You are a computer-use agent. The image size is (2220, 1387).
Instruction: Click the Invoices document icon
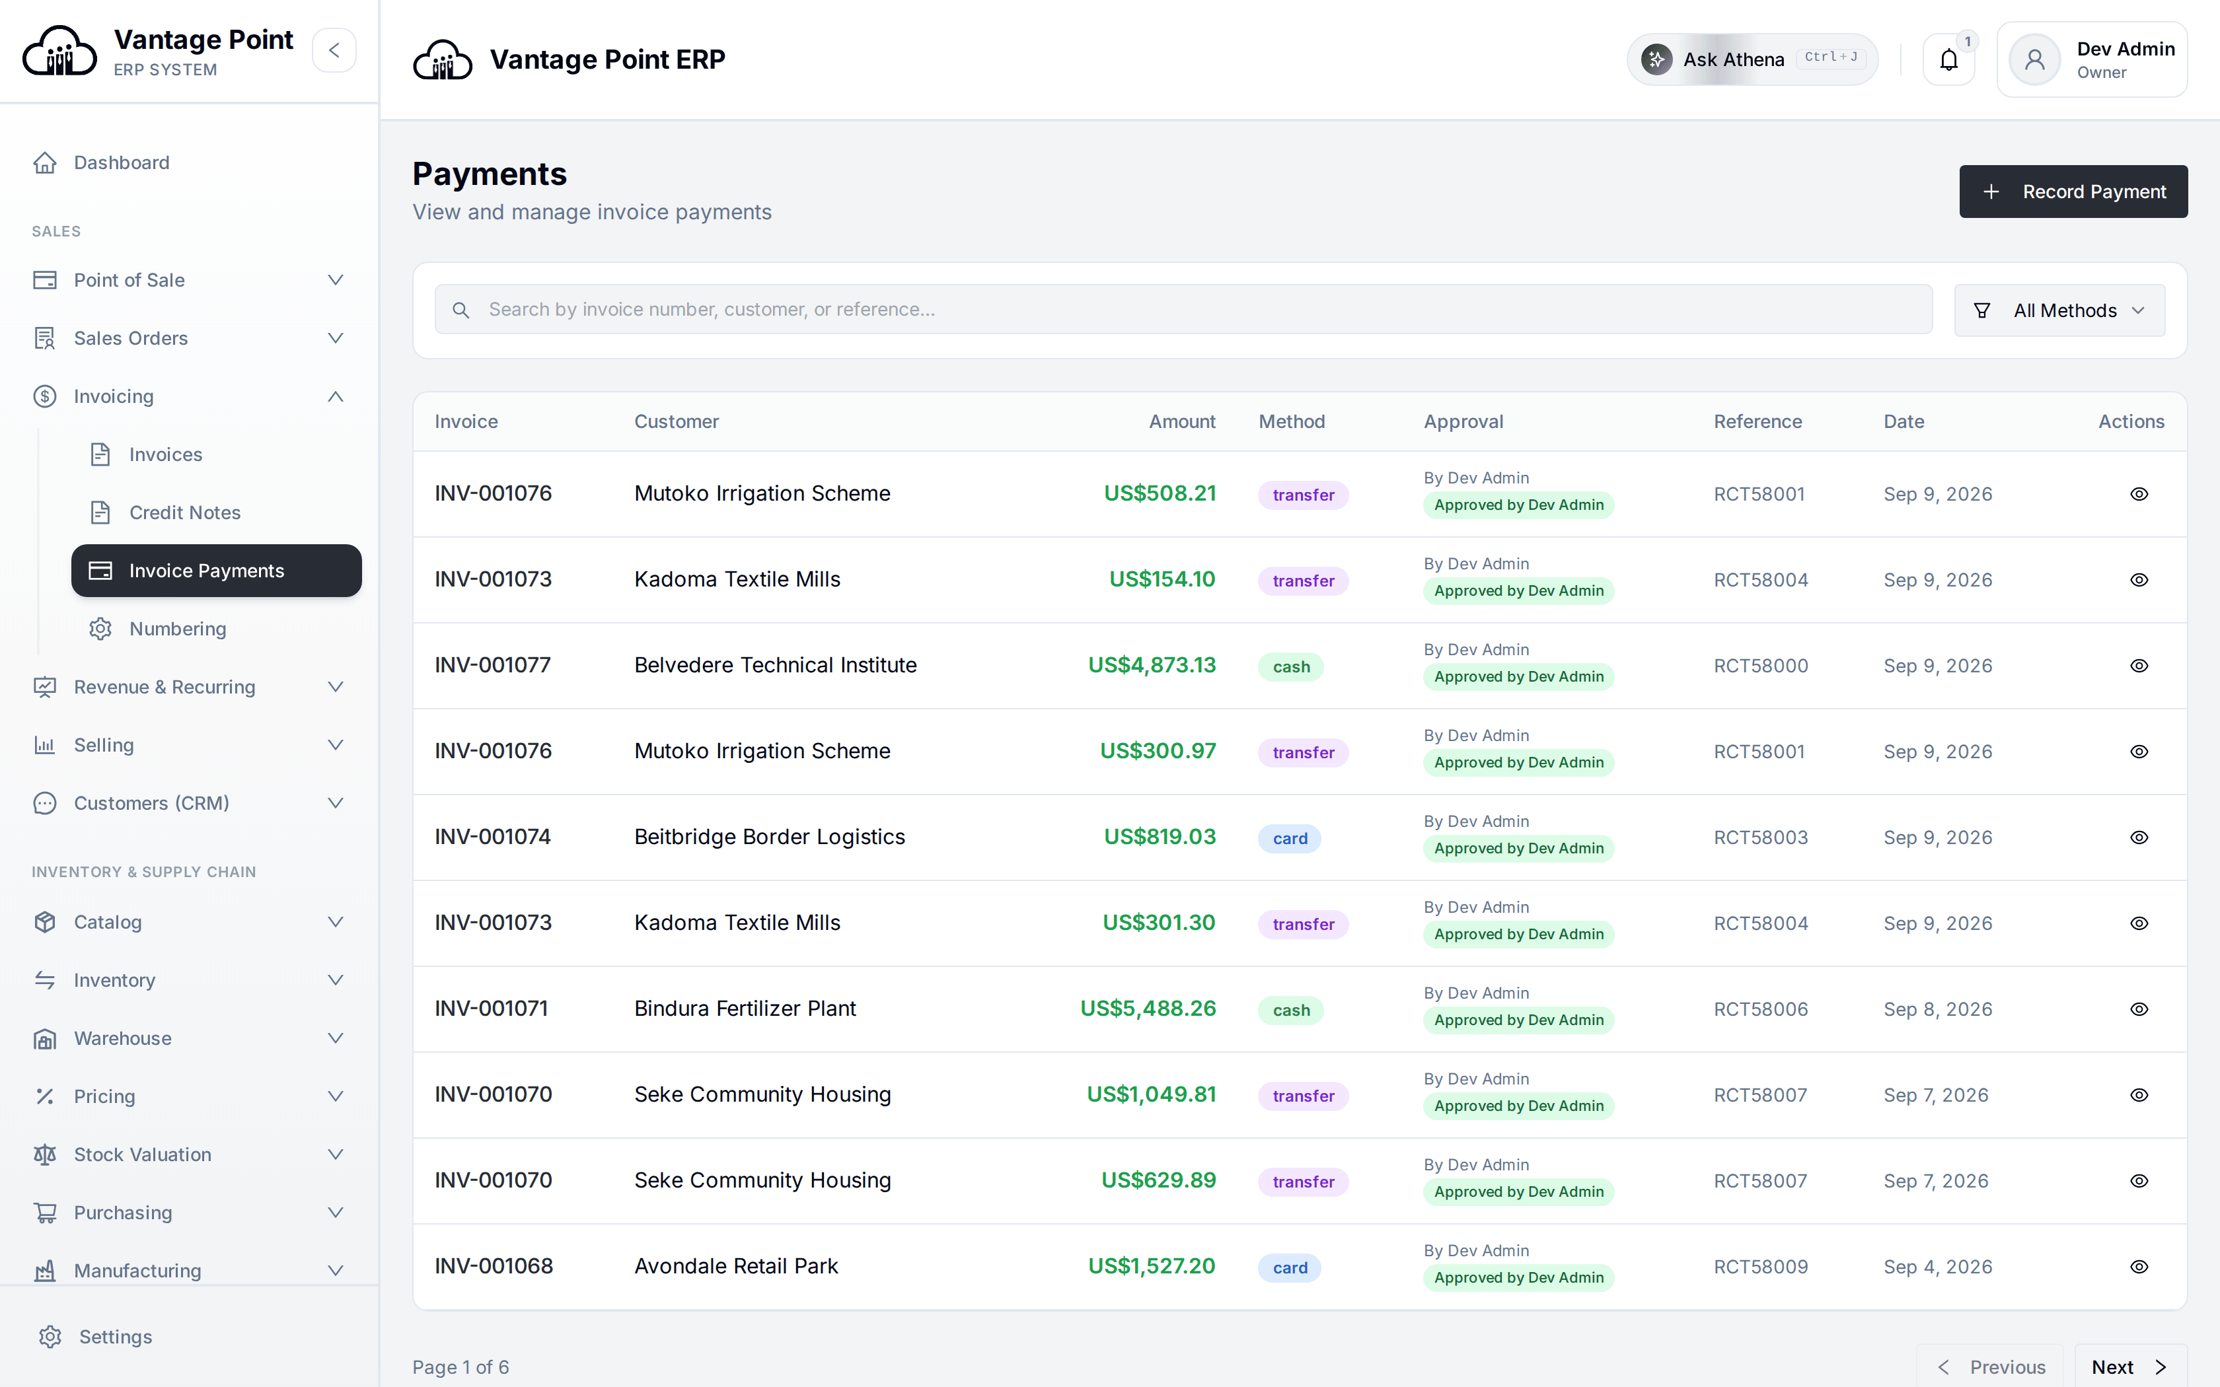coord(100,454)
